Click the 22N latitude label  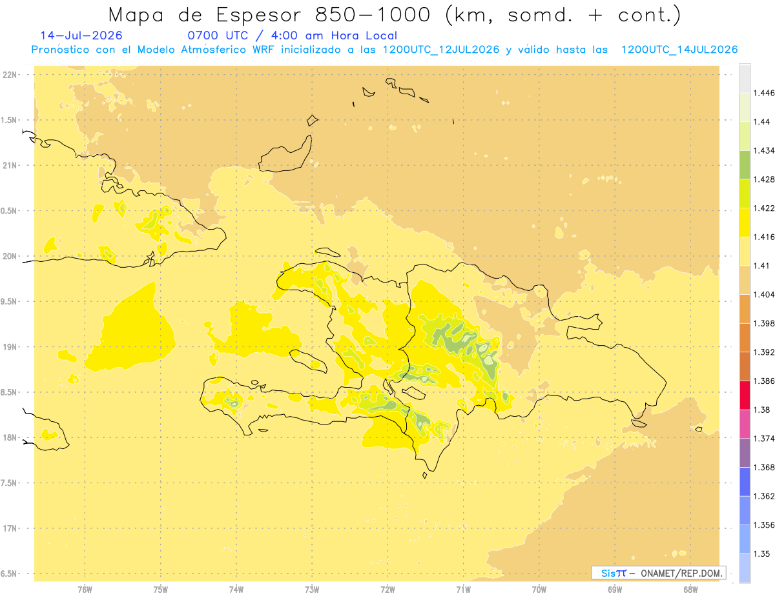pyautogui.click(x=10, y=75)
